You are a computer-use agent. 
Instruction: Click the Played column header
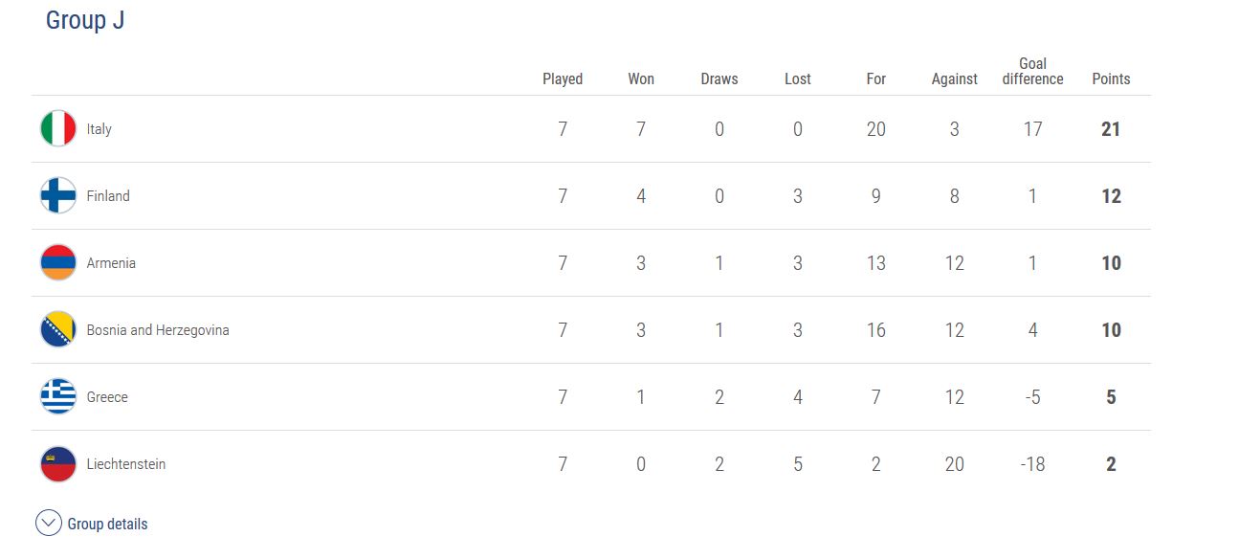coord(563,79)
